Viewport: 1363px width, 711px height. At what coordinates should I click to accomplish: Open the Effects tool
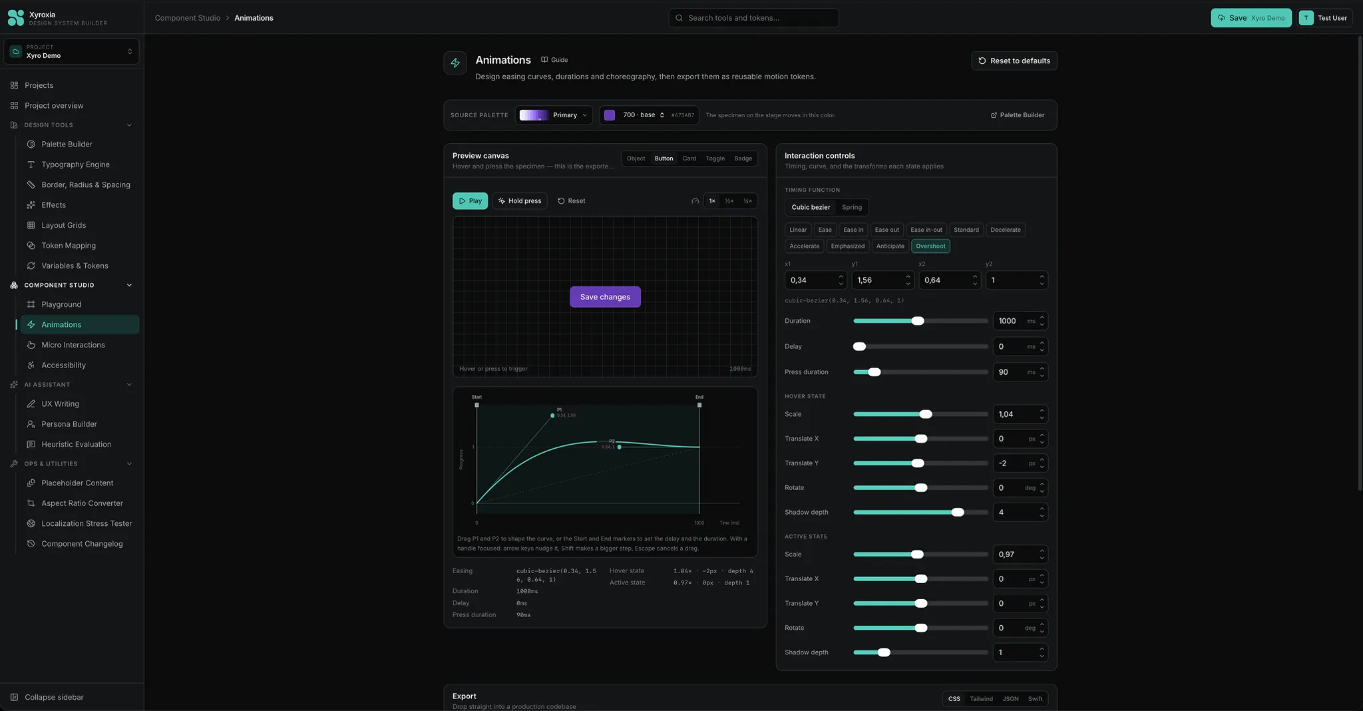[x=79, y=205]
